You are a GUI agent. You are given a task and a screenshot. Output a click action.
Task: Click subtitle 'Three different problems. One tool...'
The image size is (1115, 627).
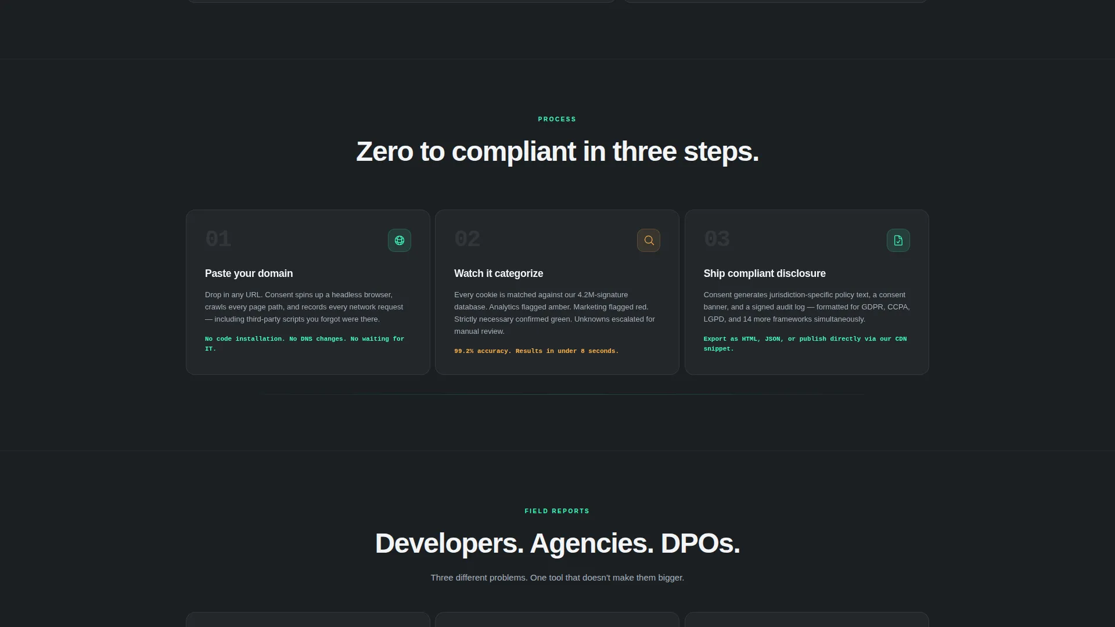(x=557, y=578)
